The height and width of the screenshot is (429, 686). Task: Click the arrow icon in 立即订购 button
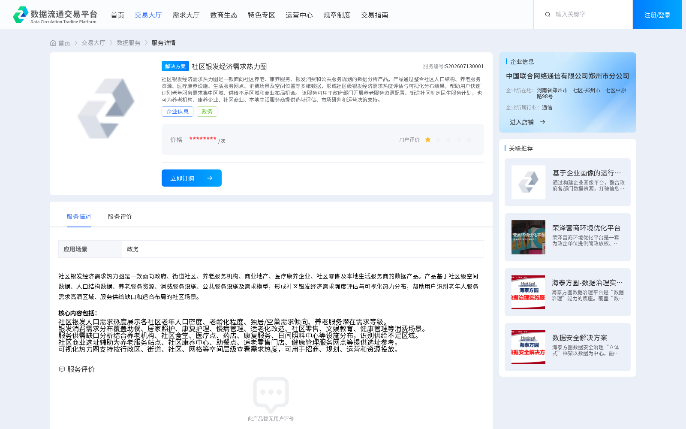coord(210,178)
